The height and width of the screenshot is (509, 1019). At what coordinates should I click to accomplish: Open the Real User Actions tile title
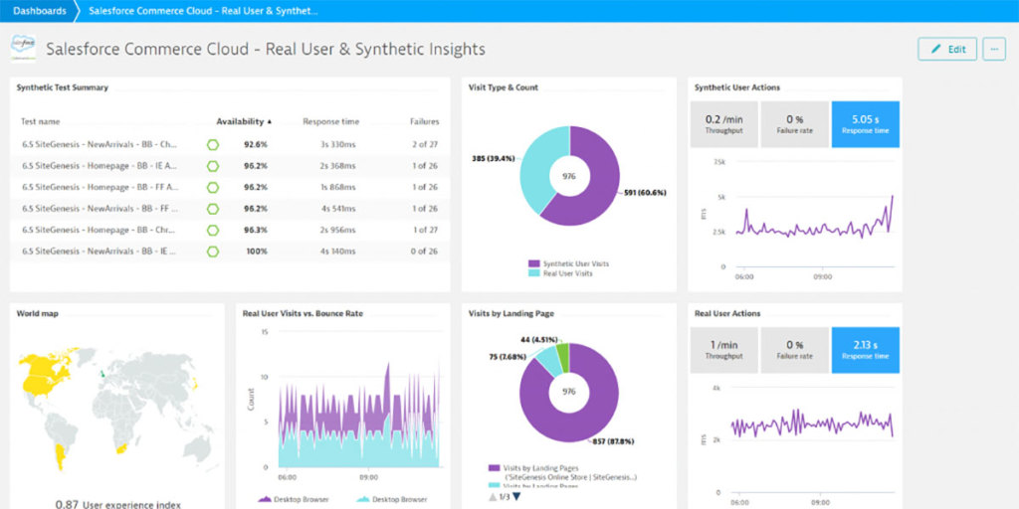[x=727, y=313]
